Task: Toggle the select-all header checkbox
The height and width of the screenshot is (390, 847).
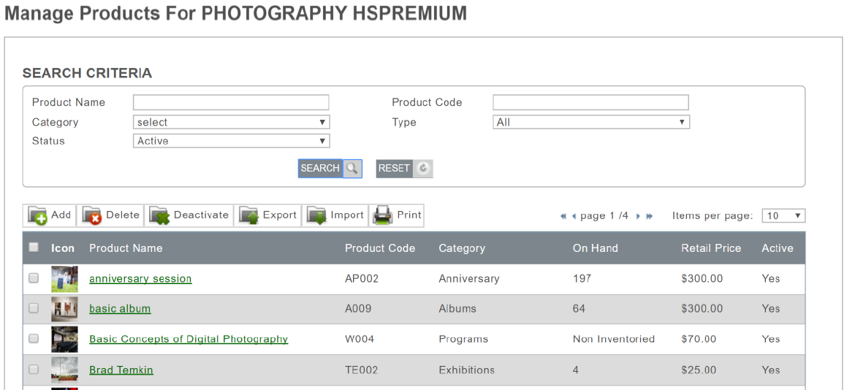Action: click(x=34, y=248)
